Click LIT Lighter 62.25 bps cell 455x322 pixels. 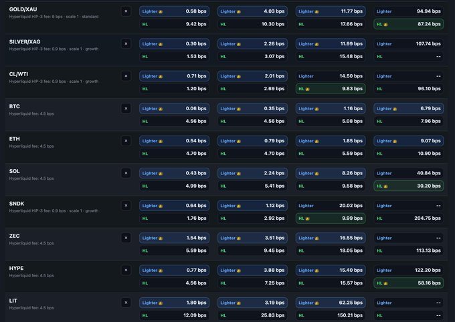click(331, 303)
